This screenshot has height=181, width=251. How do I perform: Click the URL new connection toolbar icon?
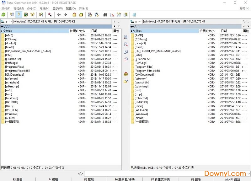[96, 14]
